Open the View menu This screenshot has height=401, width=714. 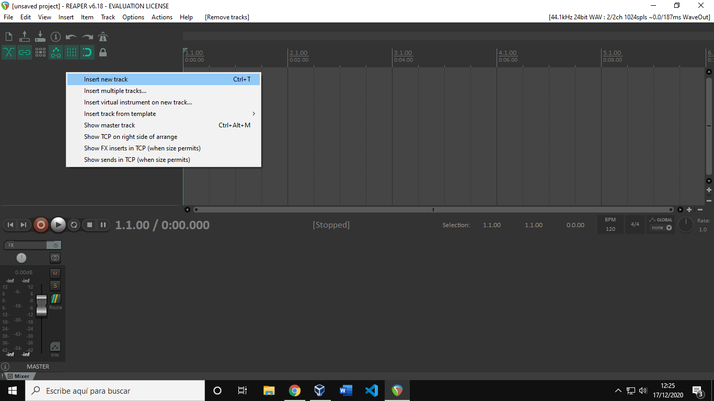click(45, 17)
